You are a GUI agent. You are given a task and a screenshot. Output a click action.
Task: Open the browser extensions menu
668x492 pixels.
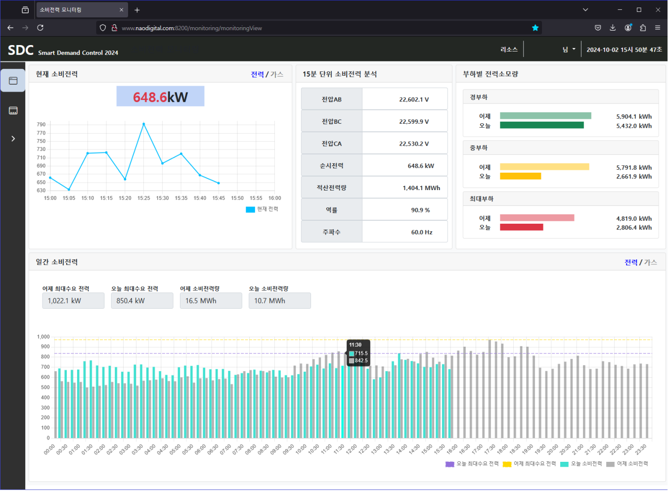643,28
